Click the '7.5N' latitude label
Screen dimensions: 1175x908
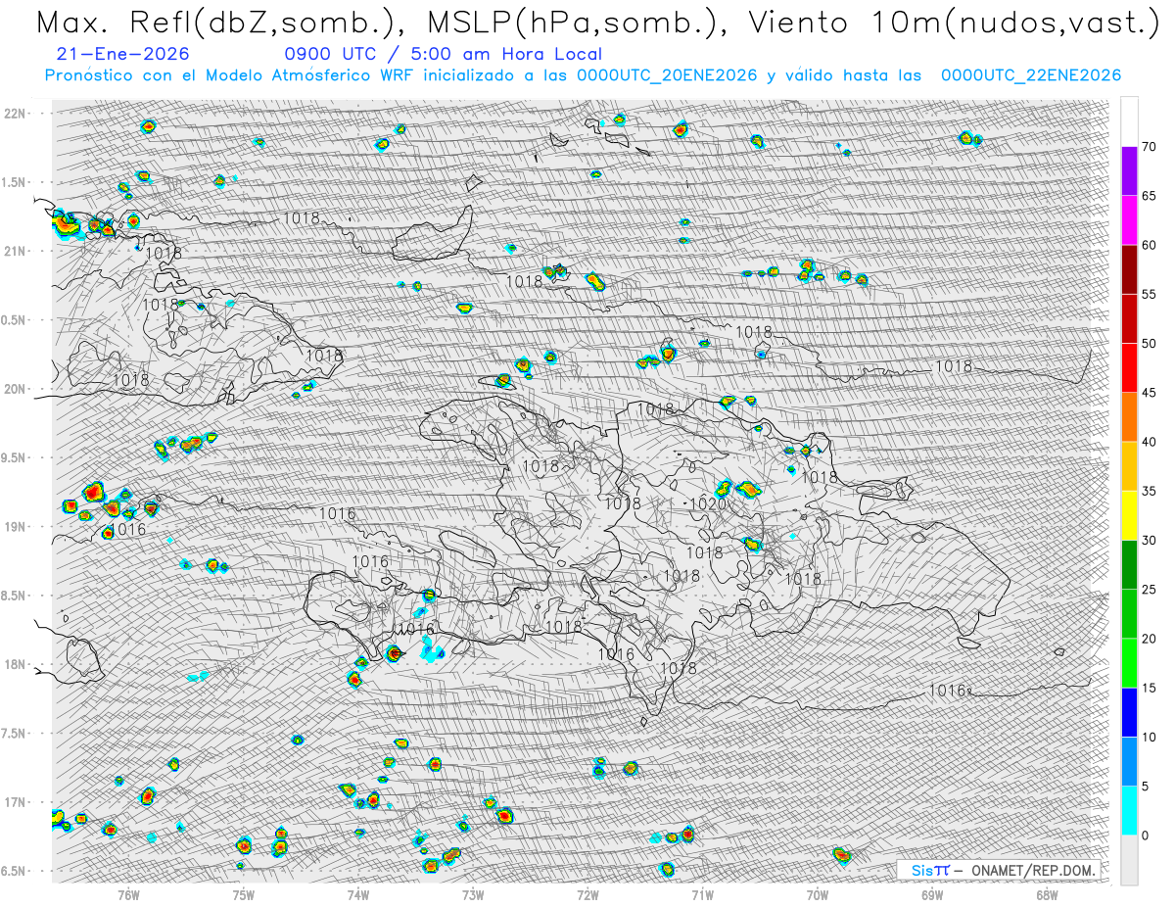click(14, 734)
